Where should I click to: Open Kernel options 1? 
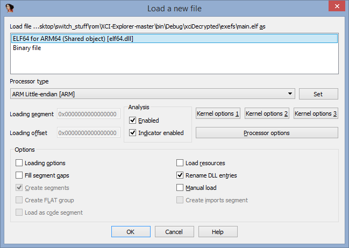click(x=218, y=114)
